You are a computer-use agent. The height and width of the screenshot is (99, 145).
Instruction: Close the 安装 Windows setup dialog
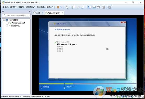(x=123, y=22)
